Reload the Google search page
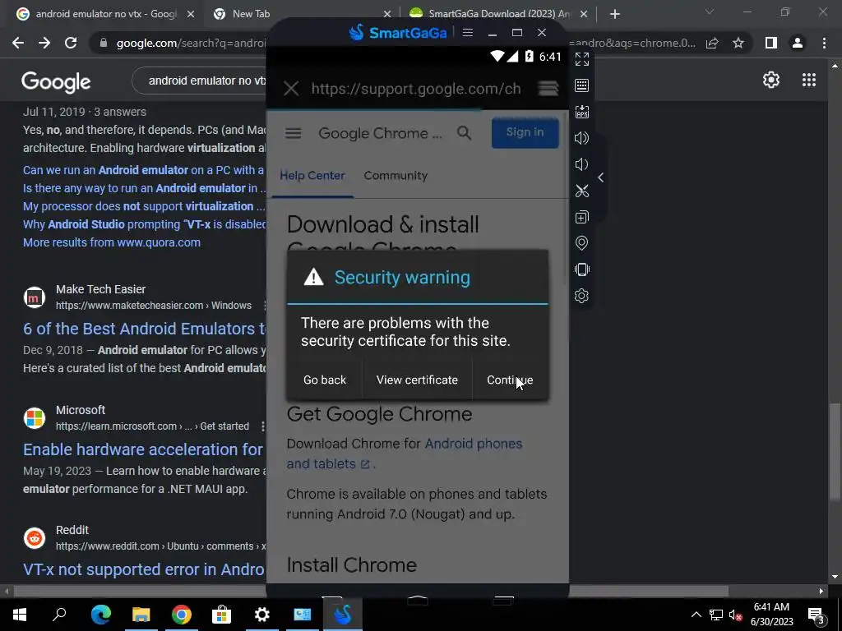 (71, 43)
